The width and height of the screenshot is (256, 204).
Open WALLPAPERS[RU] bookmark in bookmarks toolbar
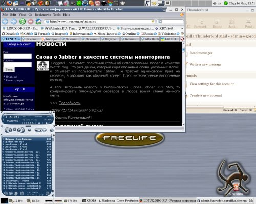click(97, 28)
